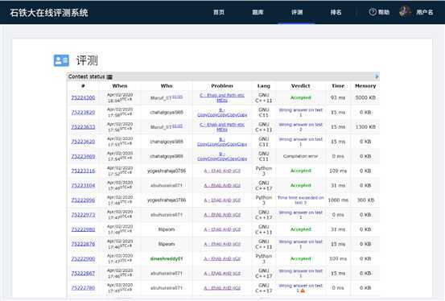Open submission 75222900

click(x=83, y=258)
